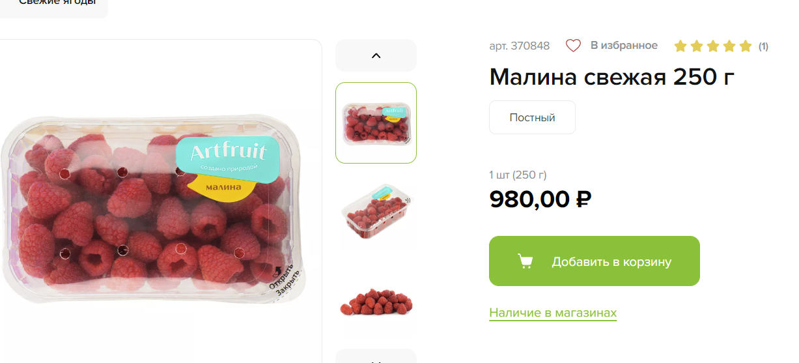The height and width of the screenshot is (363, 799).
Task: Click the heart favorite icon
Action: pyautogui.click(x=573, y=46)
